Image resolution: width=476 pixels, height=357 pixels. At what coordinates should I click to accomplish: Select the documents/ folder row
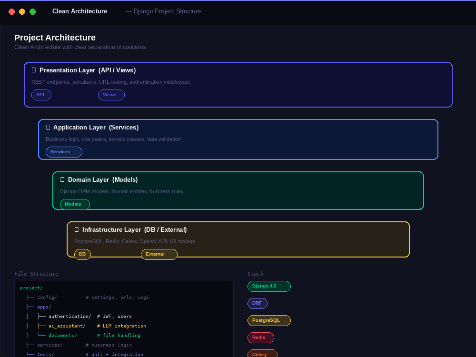(124, 336)
